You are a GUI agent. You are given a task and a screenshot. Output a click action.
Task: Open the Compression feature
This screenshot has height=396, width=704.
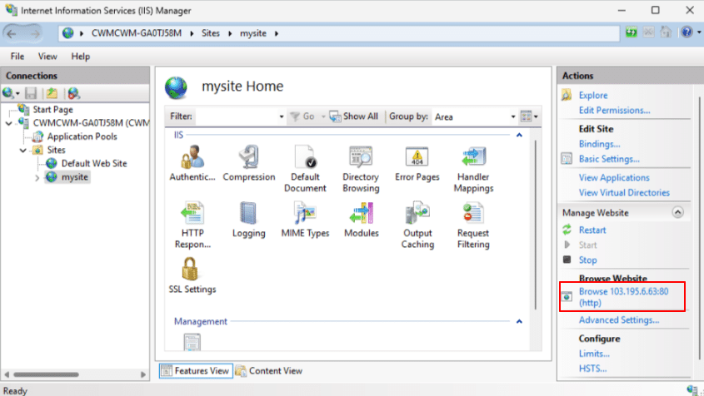tap(249, 162)
